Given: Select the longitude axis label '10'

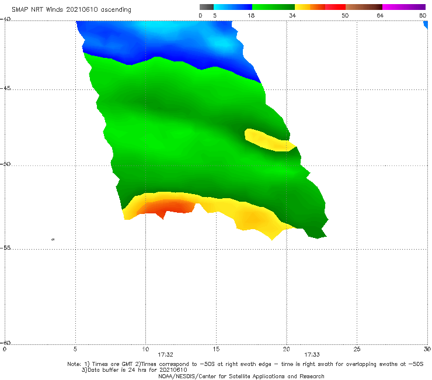Looking at the screenshot, I should (145, 349).
